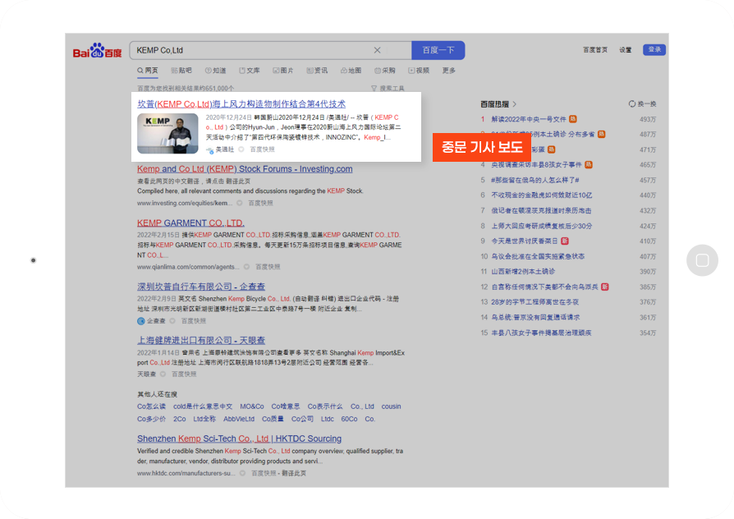Screen dimensions: 734x519
Task: Click the 登录 login button
Action: tap(654, 49)
